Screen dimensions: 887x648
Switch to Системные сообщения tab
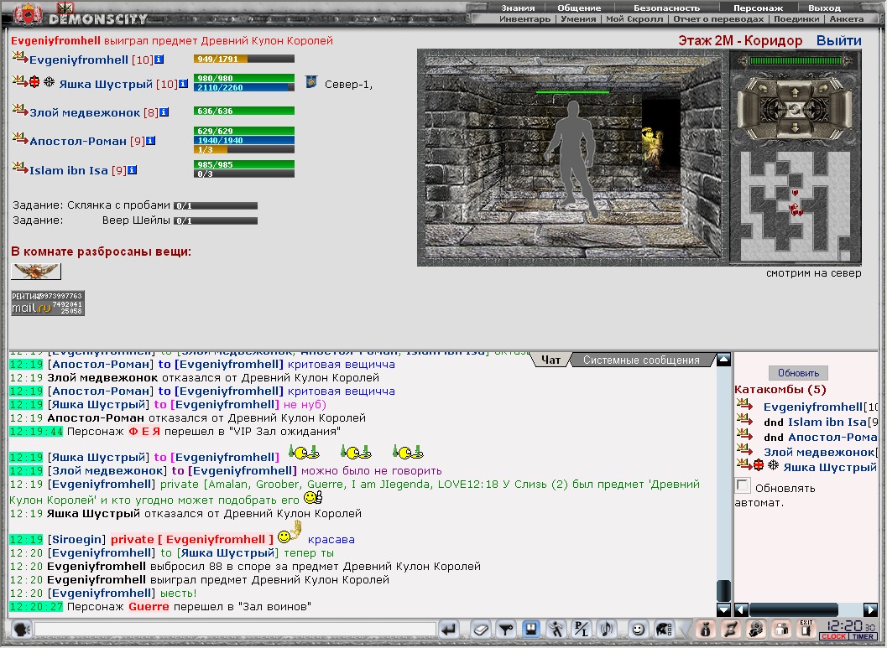click(641, 360)
